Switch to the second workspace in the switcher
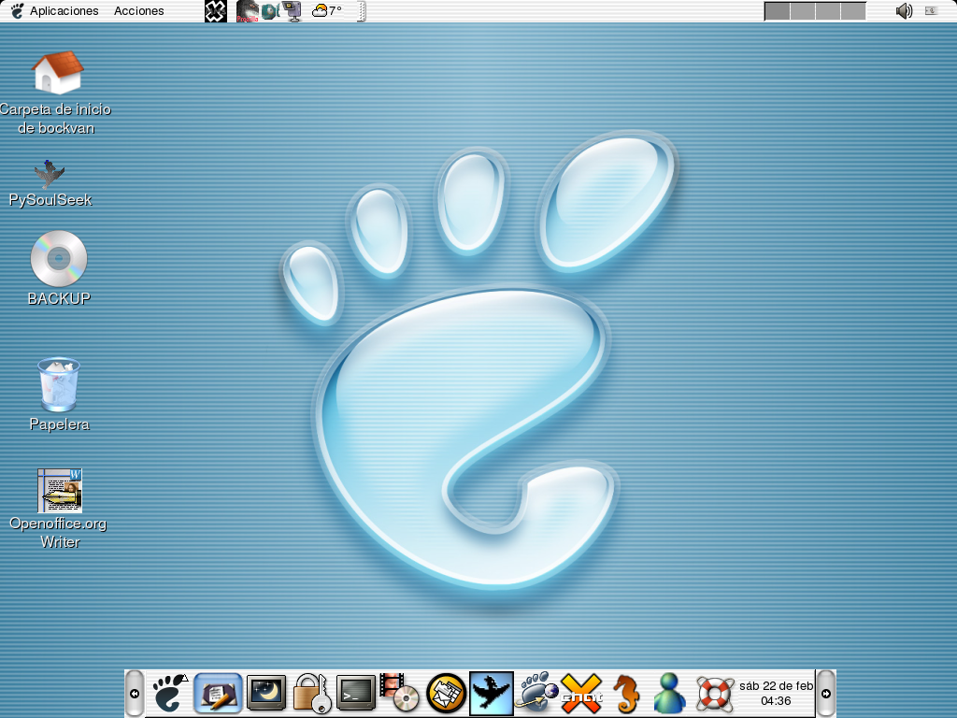 (803, 11)
